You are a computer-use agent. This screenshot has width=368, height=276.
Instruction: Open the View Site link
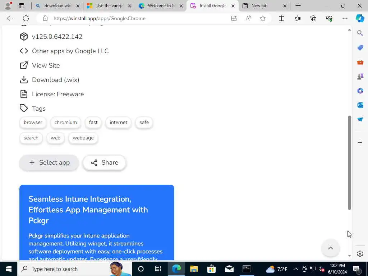(46, 65)
